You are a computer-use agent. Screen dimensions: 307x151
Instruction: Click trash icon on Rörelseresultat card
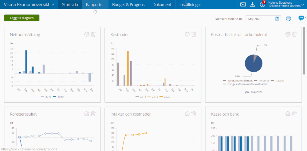pos(93,113)
